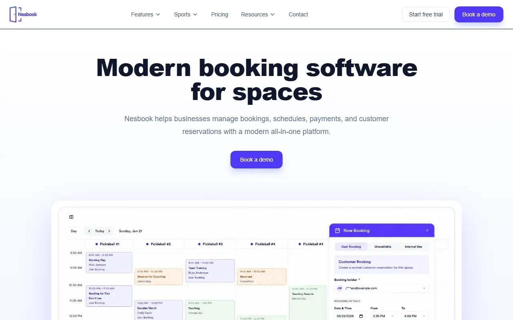This screenshot has height=320, width=513.
Task: Select the Unavailable booking type
Action: pyautogui.click(x=383, y=247)
